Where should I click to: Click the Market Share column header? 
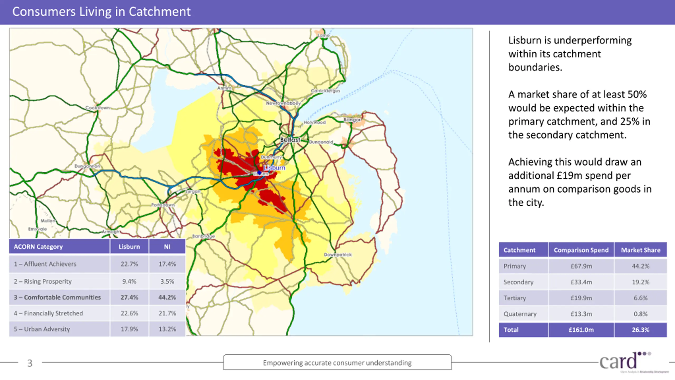coord(640,250)
